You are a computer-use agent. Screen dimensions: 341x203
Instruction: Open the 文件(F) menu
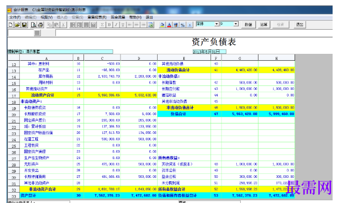(15, 17)
